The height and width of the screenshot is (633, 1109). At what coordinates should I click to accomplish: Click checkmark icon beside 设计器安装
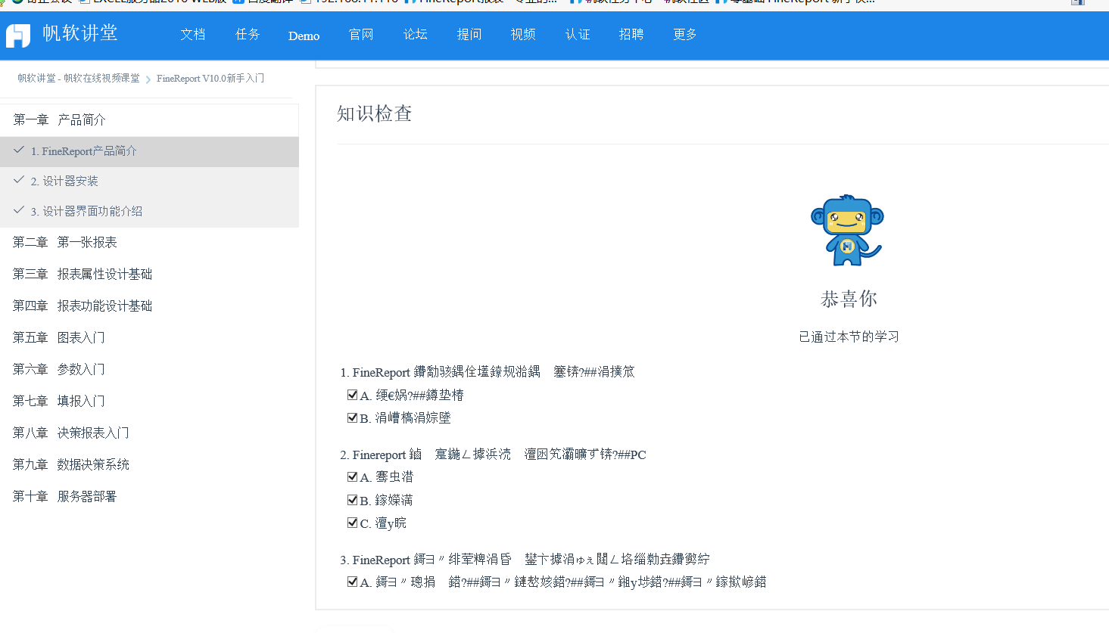[19, 180]
